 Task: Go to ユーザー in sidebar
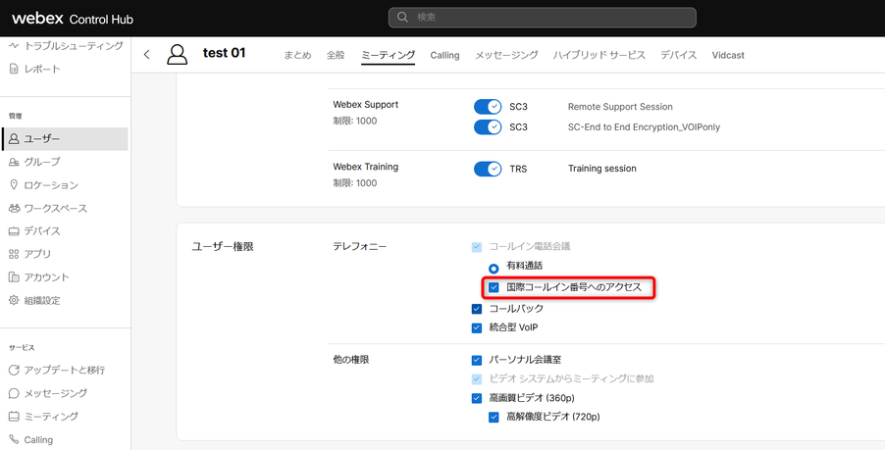click(66, 138)
